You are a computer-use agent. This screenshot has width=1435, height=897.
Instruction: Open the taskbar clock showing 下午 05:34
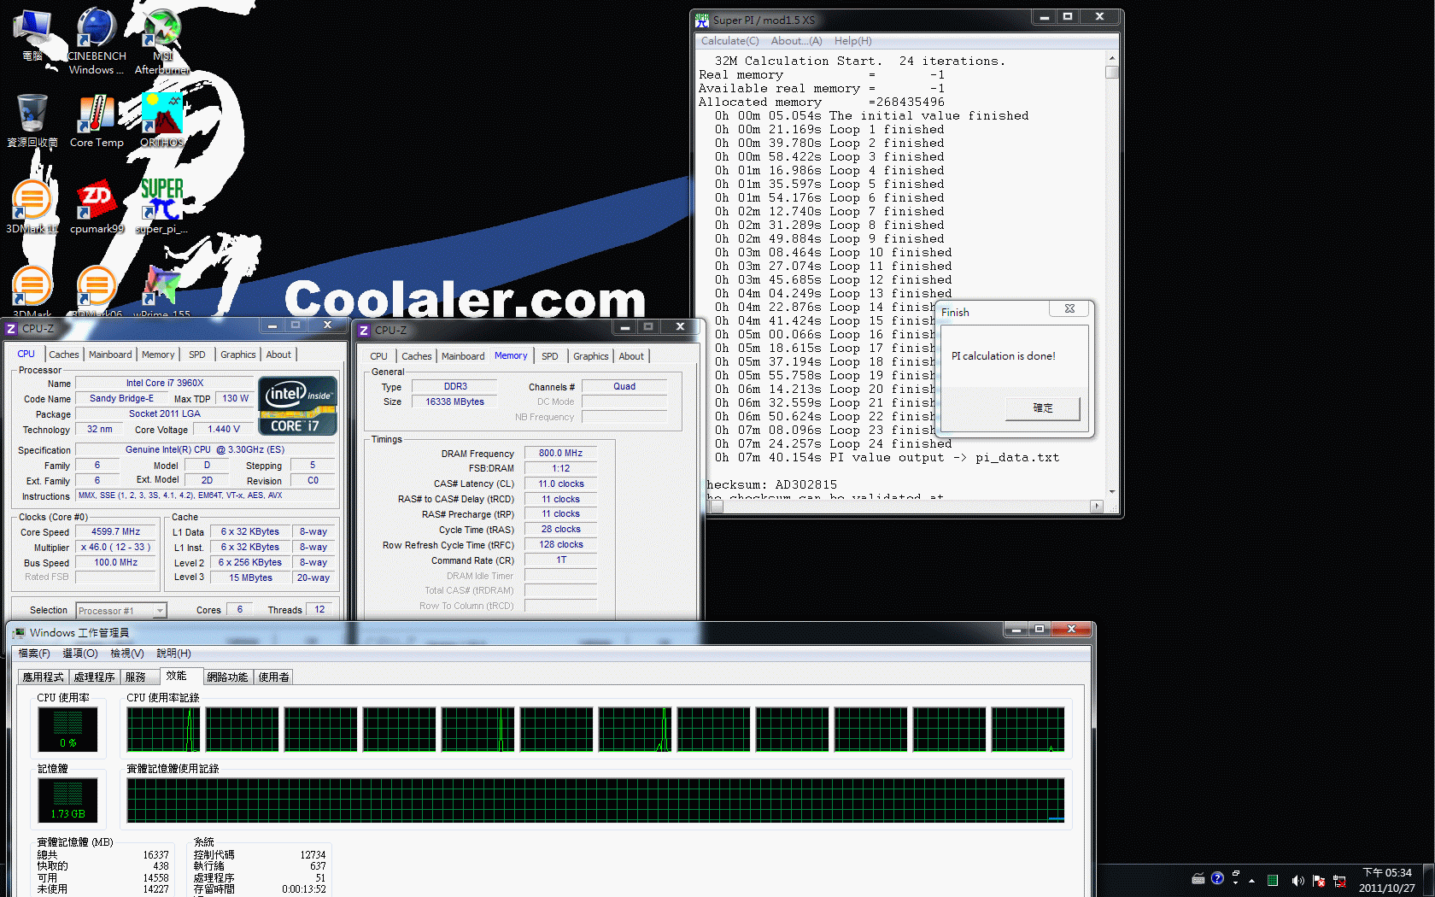pos(1386,881)
